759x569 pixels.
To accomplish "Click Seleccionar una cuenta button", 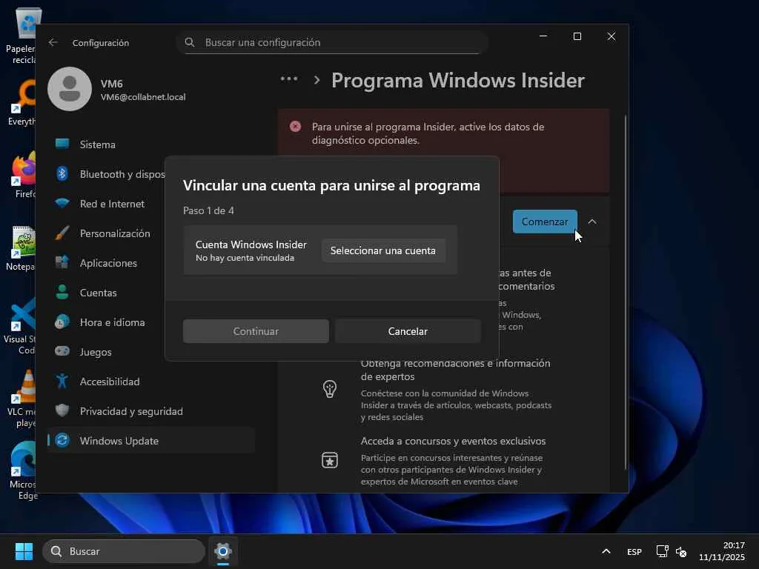I will [x=383, y=250].
